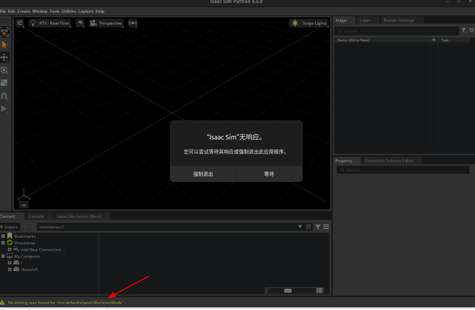Focus the Stage panel search field
Image resolution: width=475 pixels, height=310 pixels.
pyautogui.click(x=396, y=31)
